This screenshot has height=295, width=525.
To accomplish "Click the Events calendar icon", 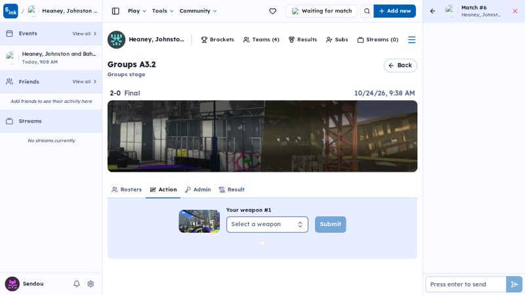I will 9,33.
